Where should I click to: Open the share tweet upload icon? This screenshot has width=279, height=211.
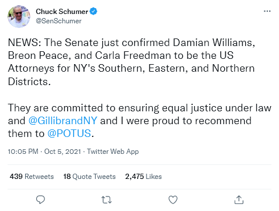[239, 200]
